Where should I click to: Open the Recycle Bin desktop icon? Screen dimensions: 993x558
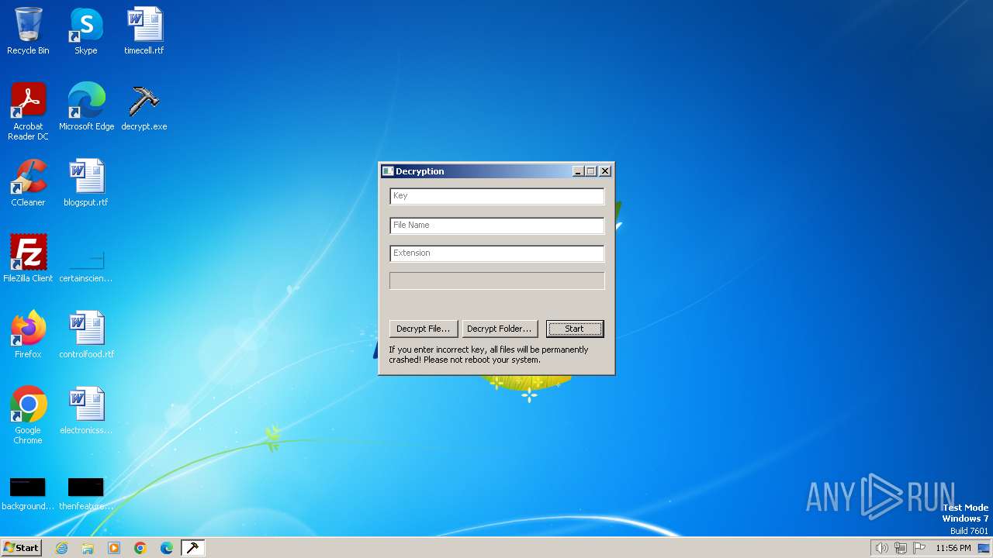click(x=28, y=31)
